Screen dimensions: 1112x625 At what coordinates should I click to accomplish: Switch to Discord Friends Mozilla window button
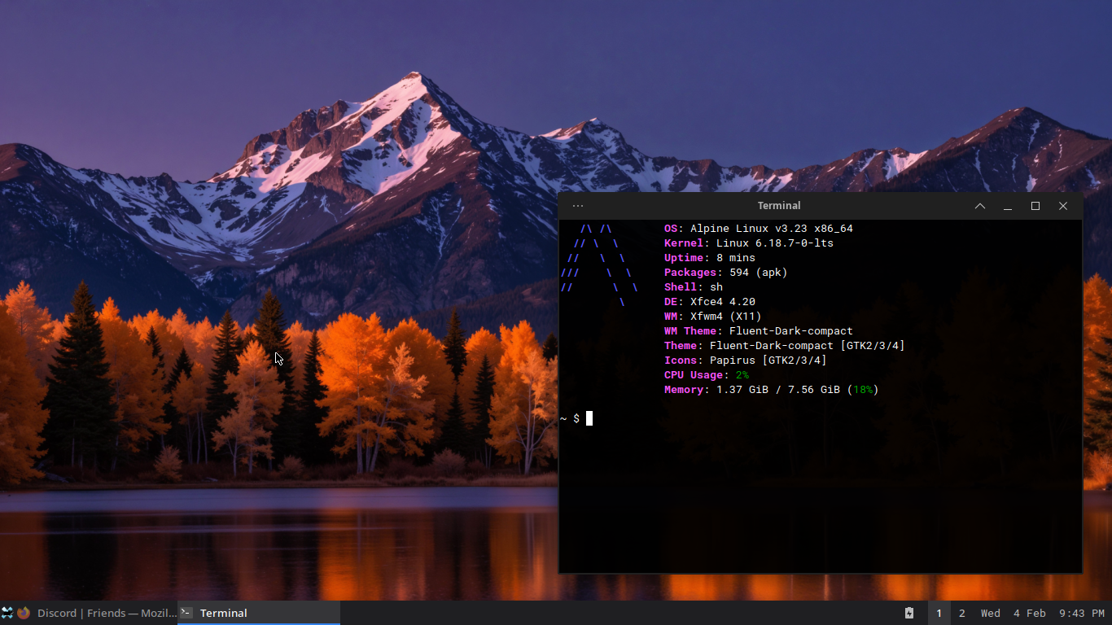96,613
